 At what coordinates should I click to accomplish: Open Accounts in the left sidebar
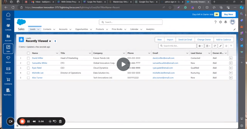click(x=8, y=38)
